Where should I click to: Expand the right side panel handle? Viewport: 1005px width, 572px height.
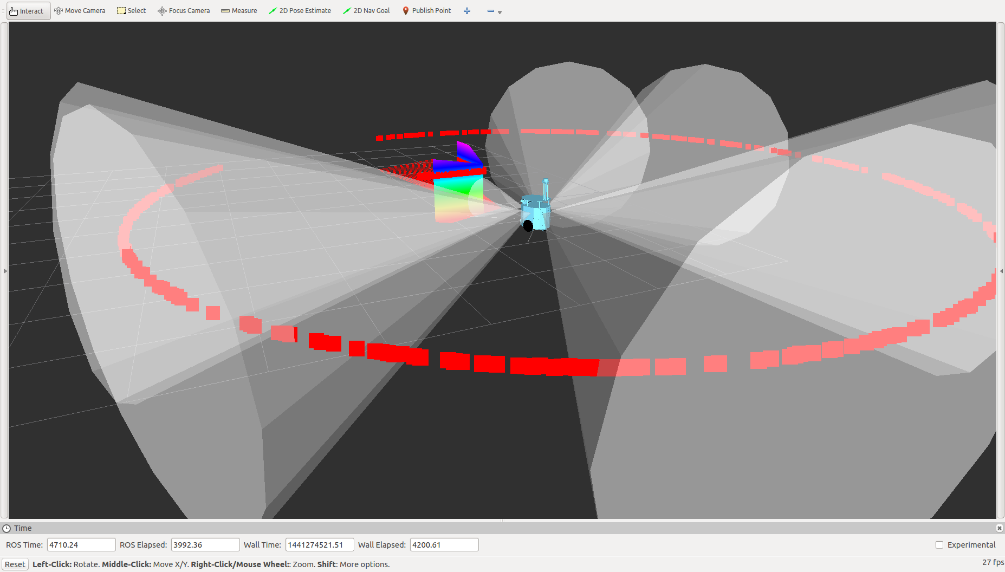pos(1001,271)
